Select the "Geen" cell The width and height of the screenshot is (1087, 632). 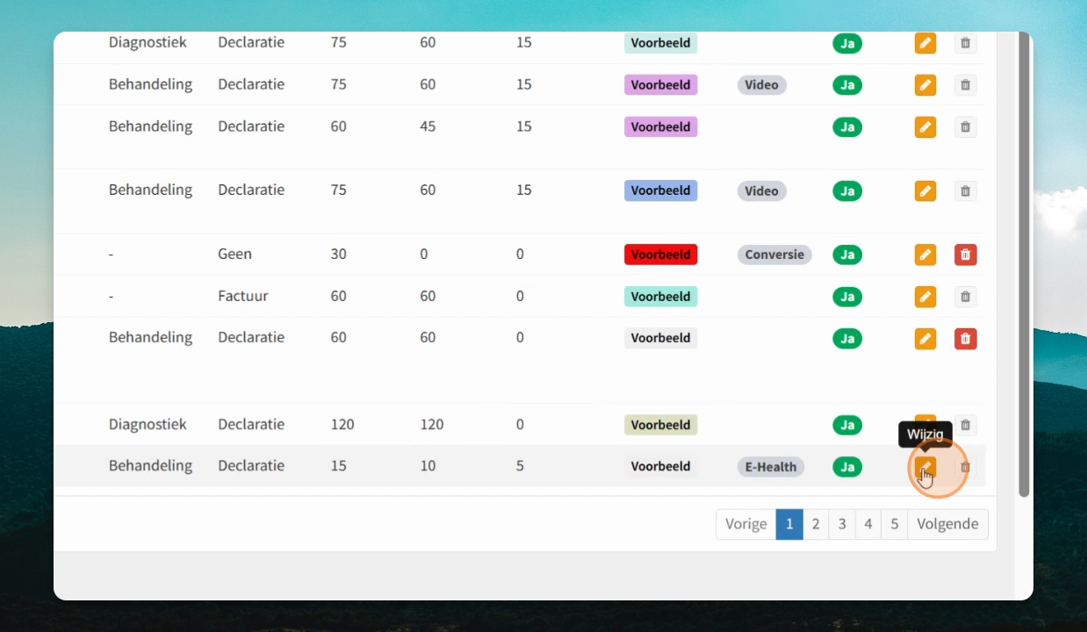234,254
